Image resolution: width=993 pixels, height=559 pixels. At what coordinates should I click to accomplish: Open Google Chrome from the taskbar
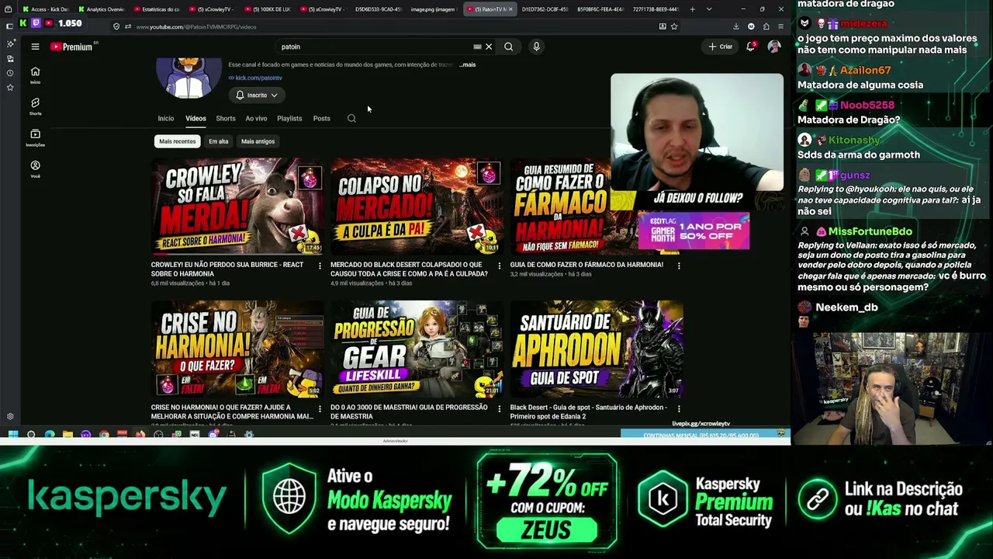(x=104, y=435)
